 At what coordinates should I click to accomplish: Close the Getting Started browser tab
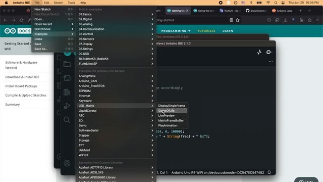coord(187,11)
